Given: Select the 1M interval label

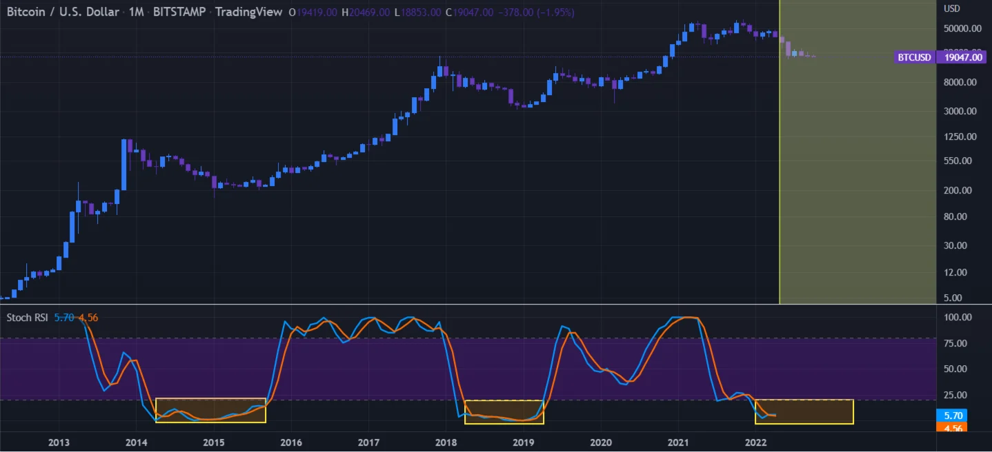Looking at the screenshot, I should coord(136,12).
